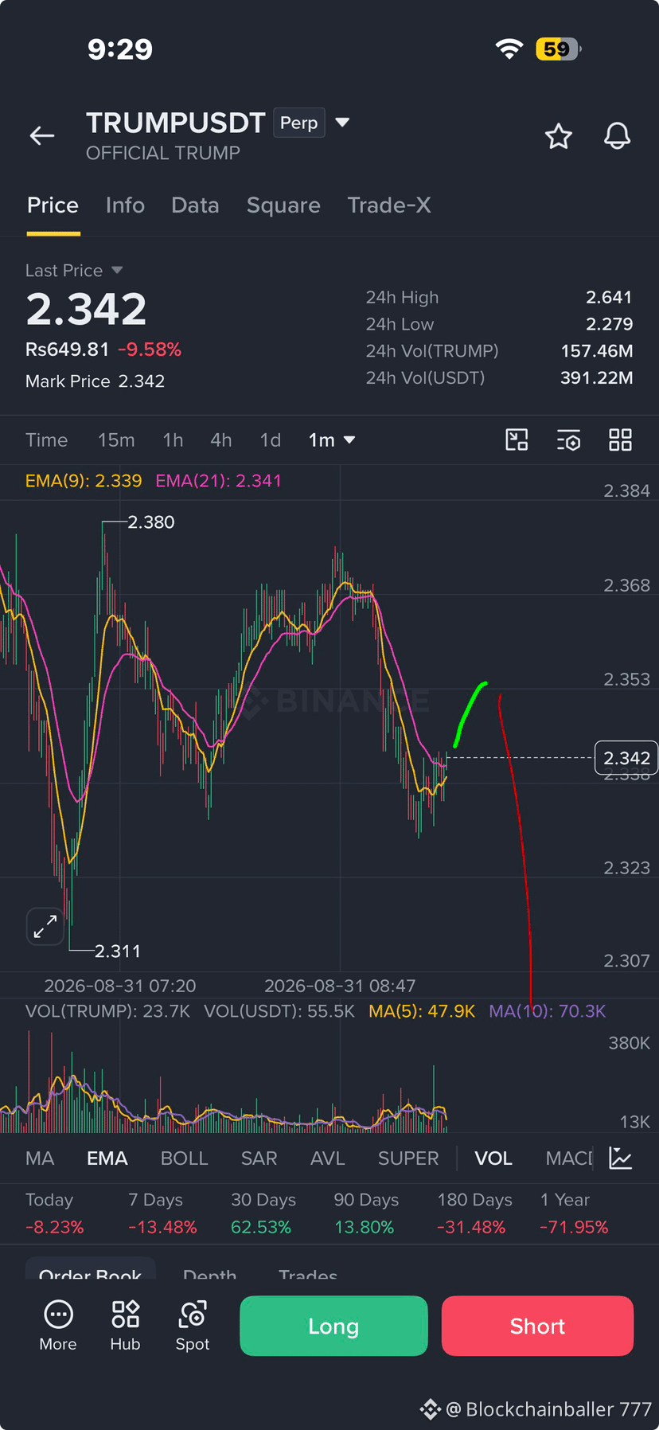659x1430 pixels.
Task: Tap the 24h Vol(USDT) value 391.22M
Action: click(597, 377)
